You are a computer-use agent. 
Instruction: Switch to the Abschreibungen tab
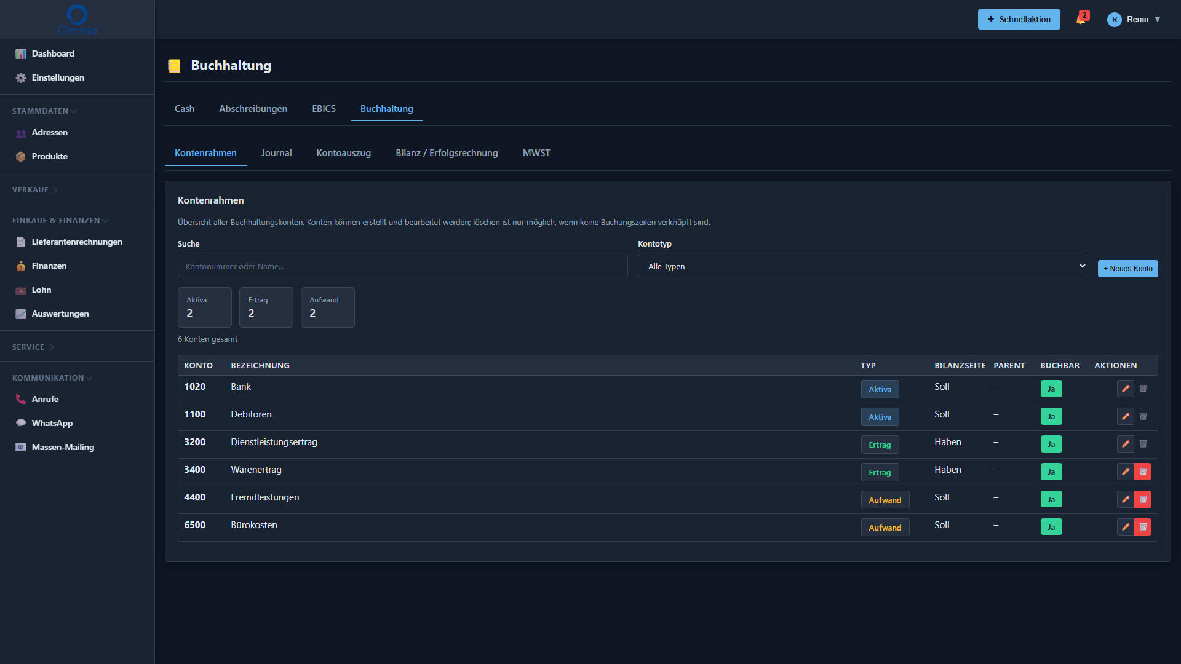tap(253, 109)
